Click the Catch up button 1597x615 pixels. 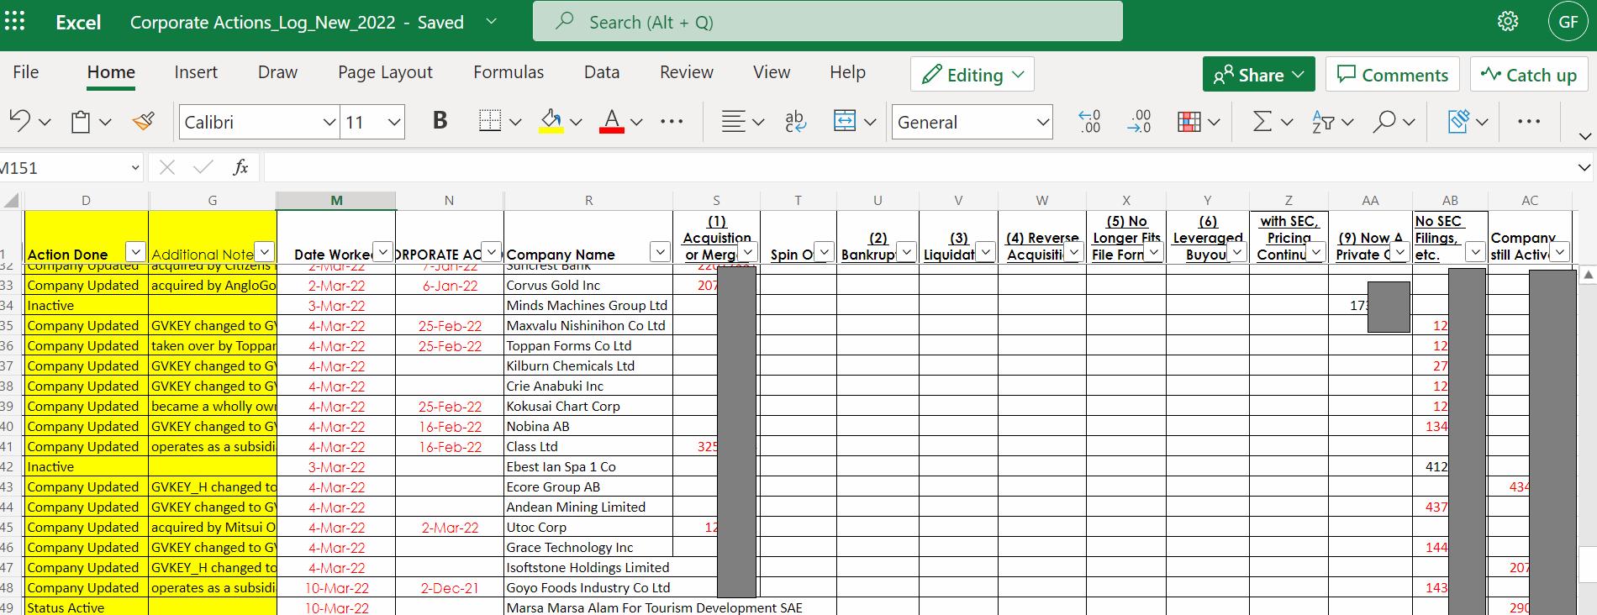coord(1529,75)
